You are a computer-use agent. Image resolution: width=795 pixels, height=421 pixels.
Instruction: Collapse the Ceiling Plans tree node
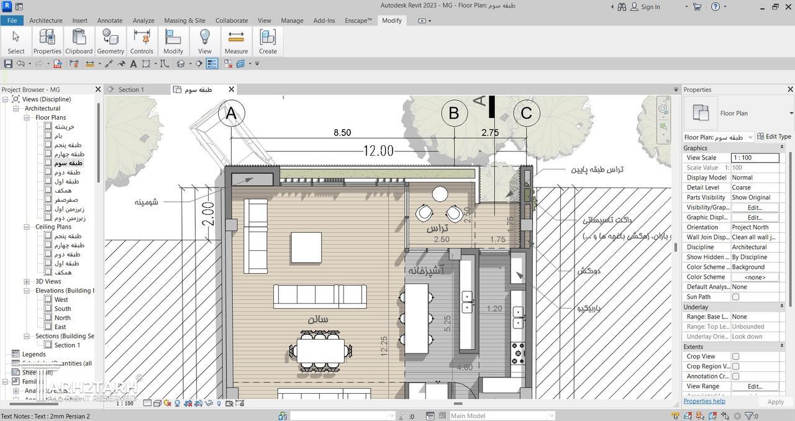click(27, 227)
